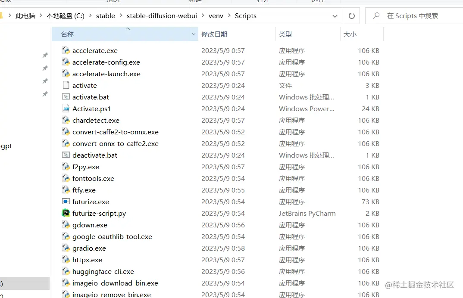The width and height of the screenshot is (463, 298).
Task: Click the Windows Power... type cell
Action: click(307, 109)
